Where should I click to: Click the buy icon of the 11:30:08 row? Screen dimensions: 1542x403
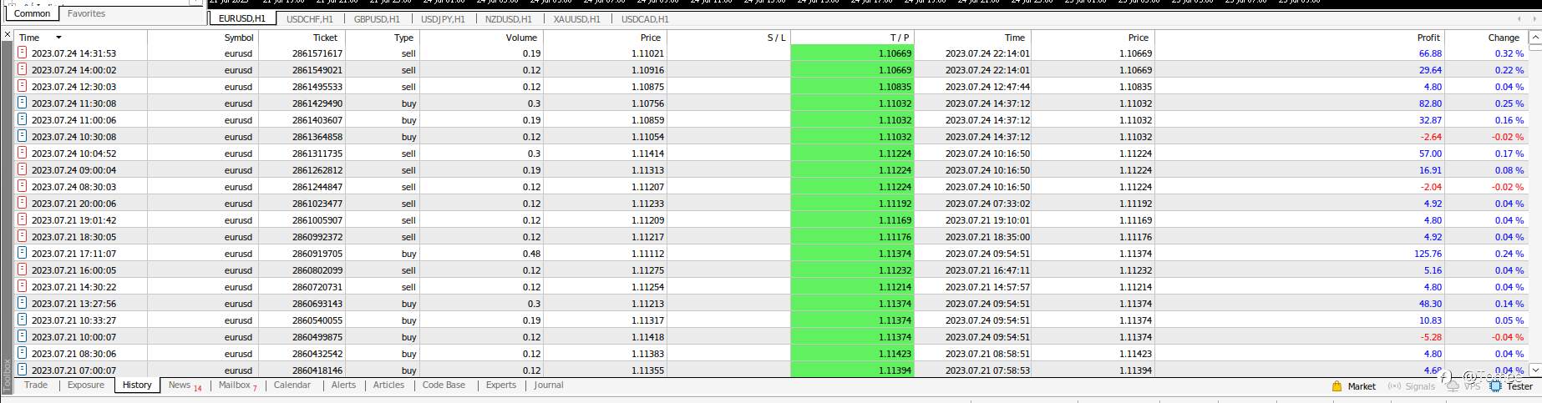click(x=23, y=103)
